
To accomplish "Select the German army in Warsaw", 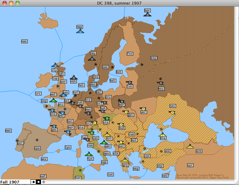I will (122, 102).
